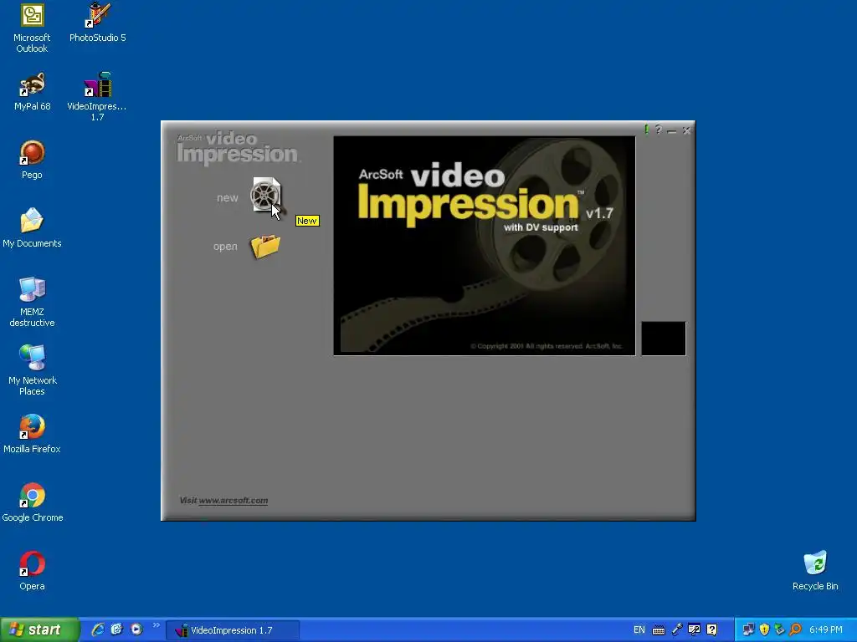Click the keyboard icon in language bar

tap(659, 630)
